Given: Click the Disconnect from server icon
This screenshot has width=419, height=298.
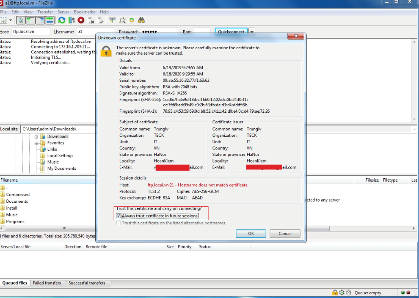Looking at the screenshot, I should (x=91, y=20).
